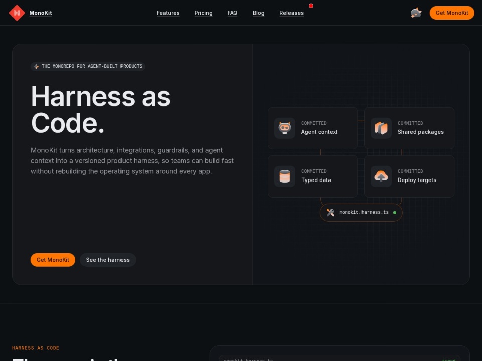Click the hero Get MonoKit button
The width and height of the screenshot is (482, 361).
pyautogui.click(x=53, y=260)
